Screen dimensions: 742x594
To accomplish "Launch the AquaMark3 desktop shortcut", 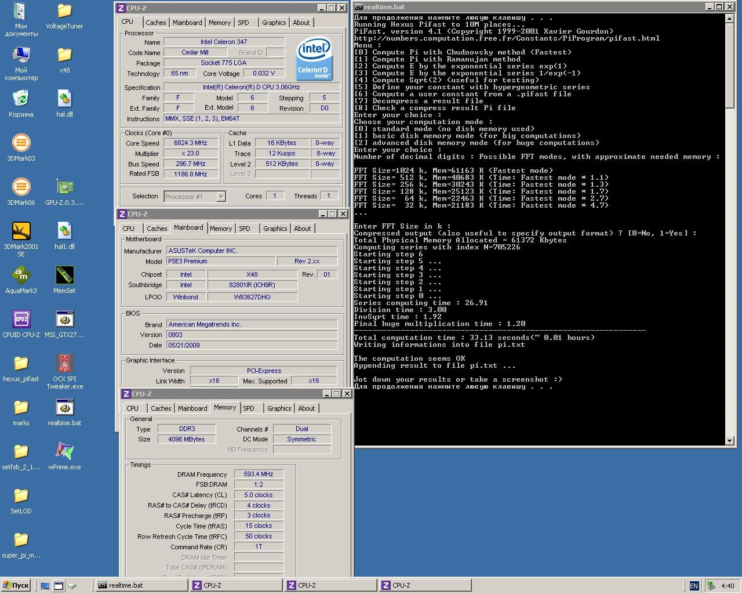I will [21, 280].
